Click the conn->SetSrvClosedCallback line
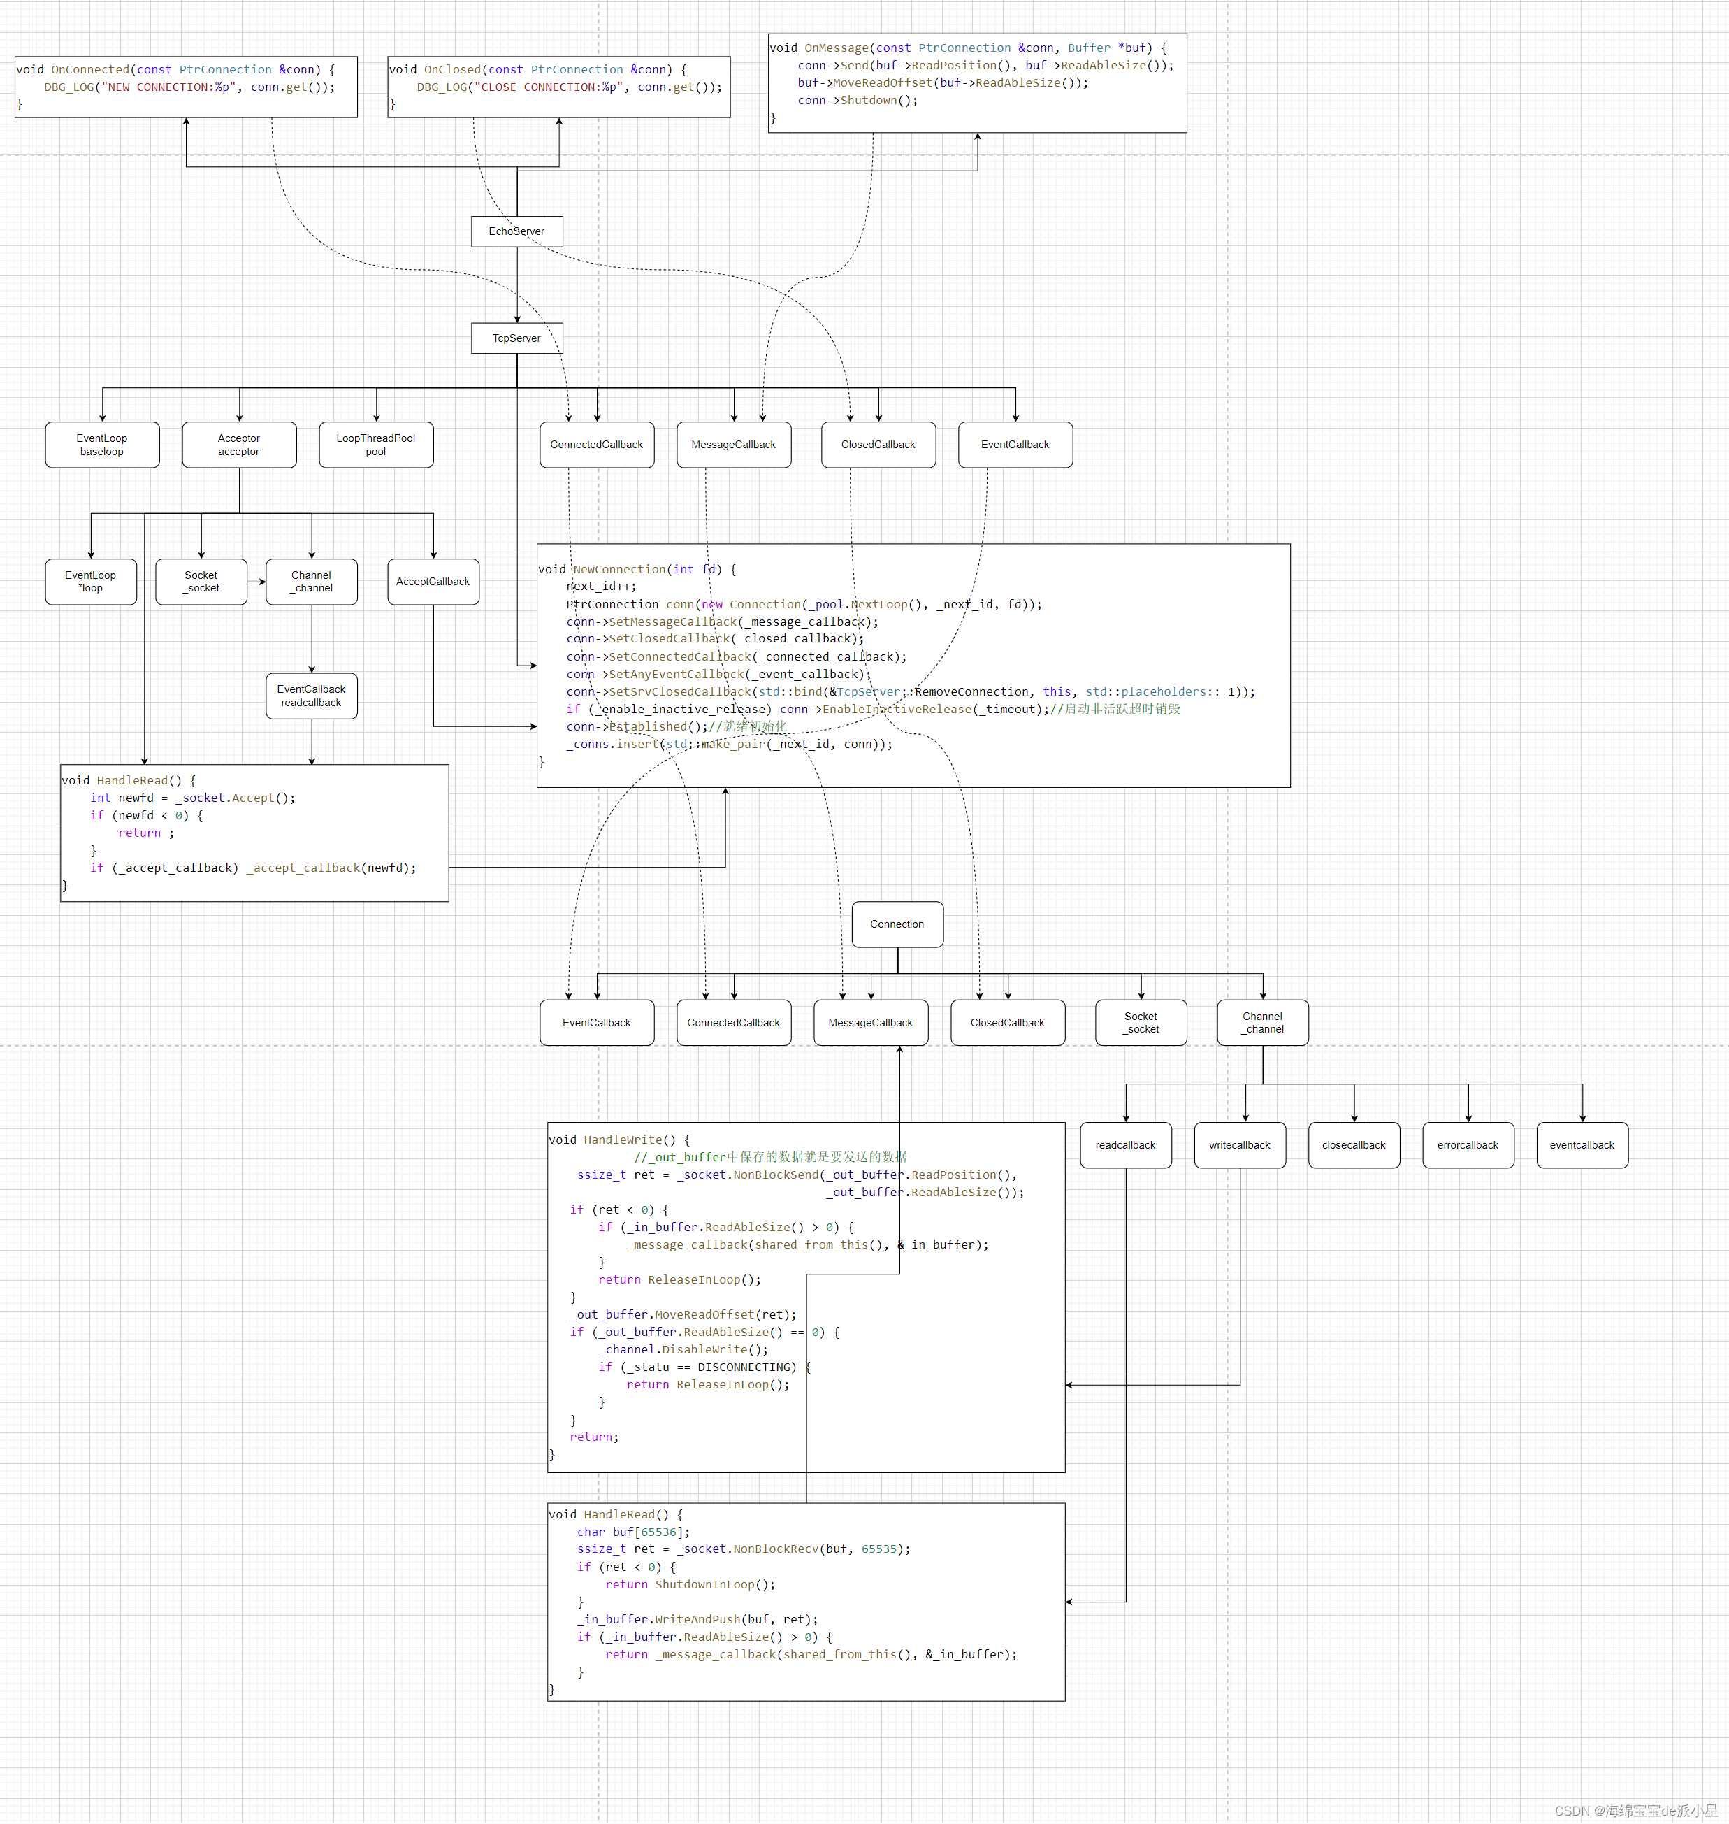 (x=911, y=693)
